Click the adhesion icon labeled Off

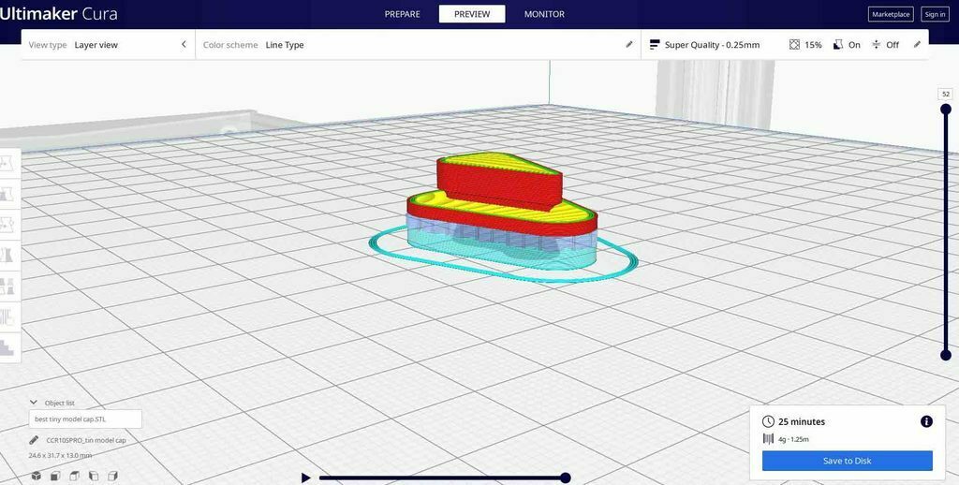click(877, 45)
